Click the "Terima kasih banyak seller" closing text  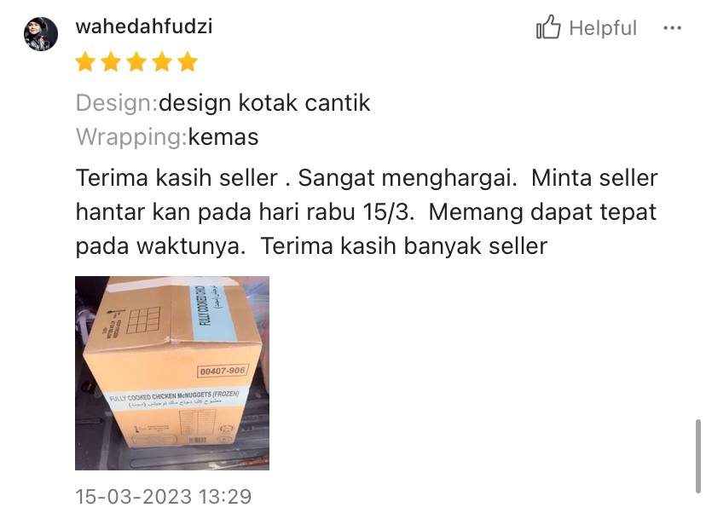(404, 246)
